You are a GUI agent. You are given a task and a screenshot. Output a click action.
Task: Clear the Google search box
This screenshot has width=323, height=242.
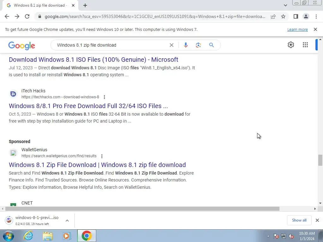(171, 45)
